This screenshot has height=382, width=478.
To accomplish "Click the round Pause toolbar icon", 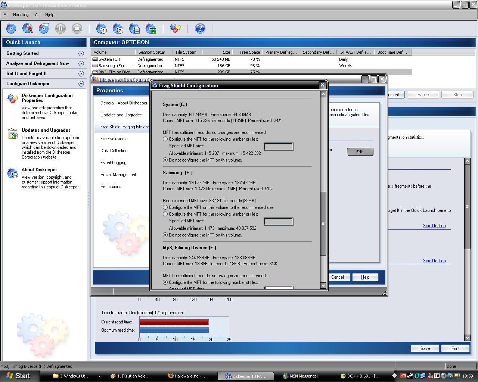I will pyautogui.click(x=60, y=28).
